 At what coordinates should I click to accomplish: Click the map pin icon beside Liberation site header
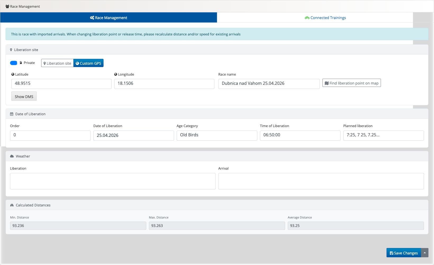(11, 50)
